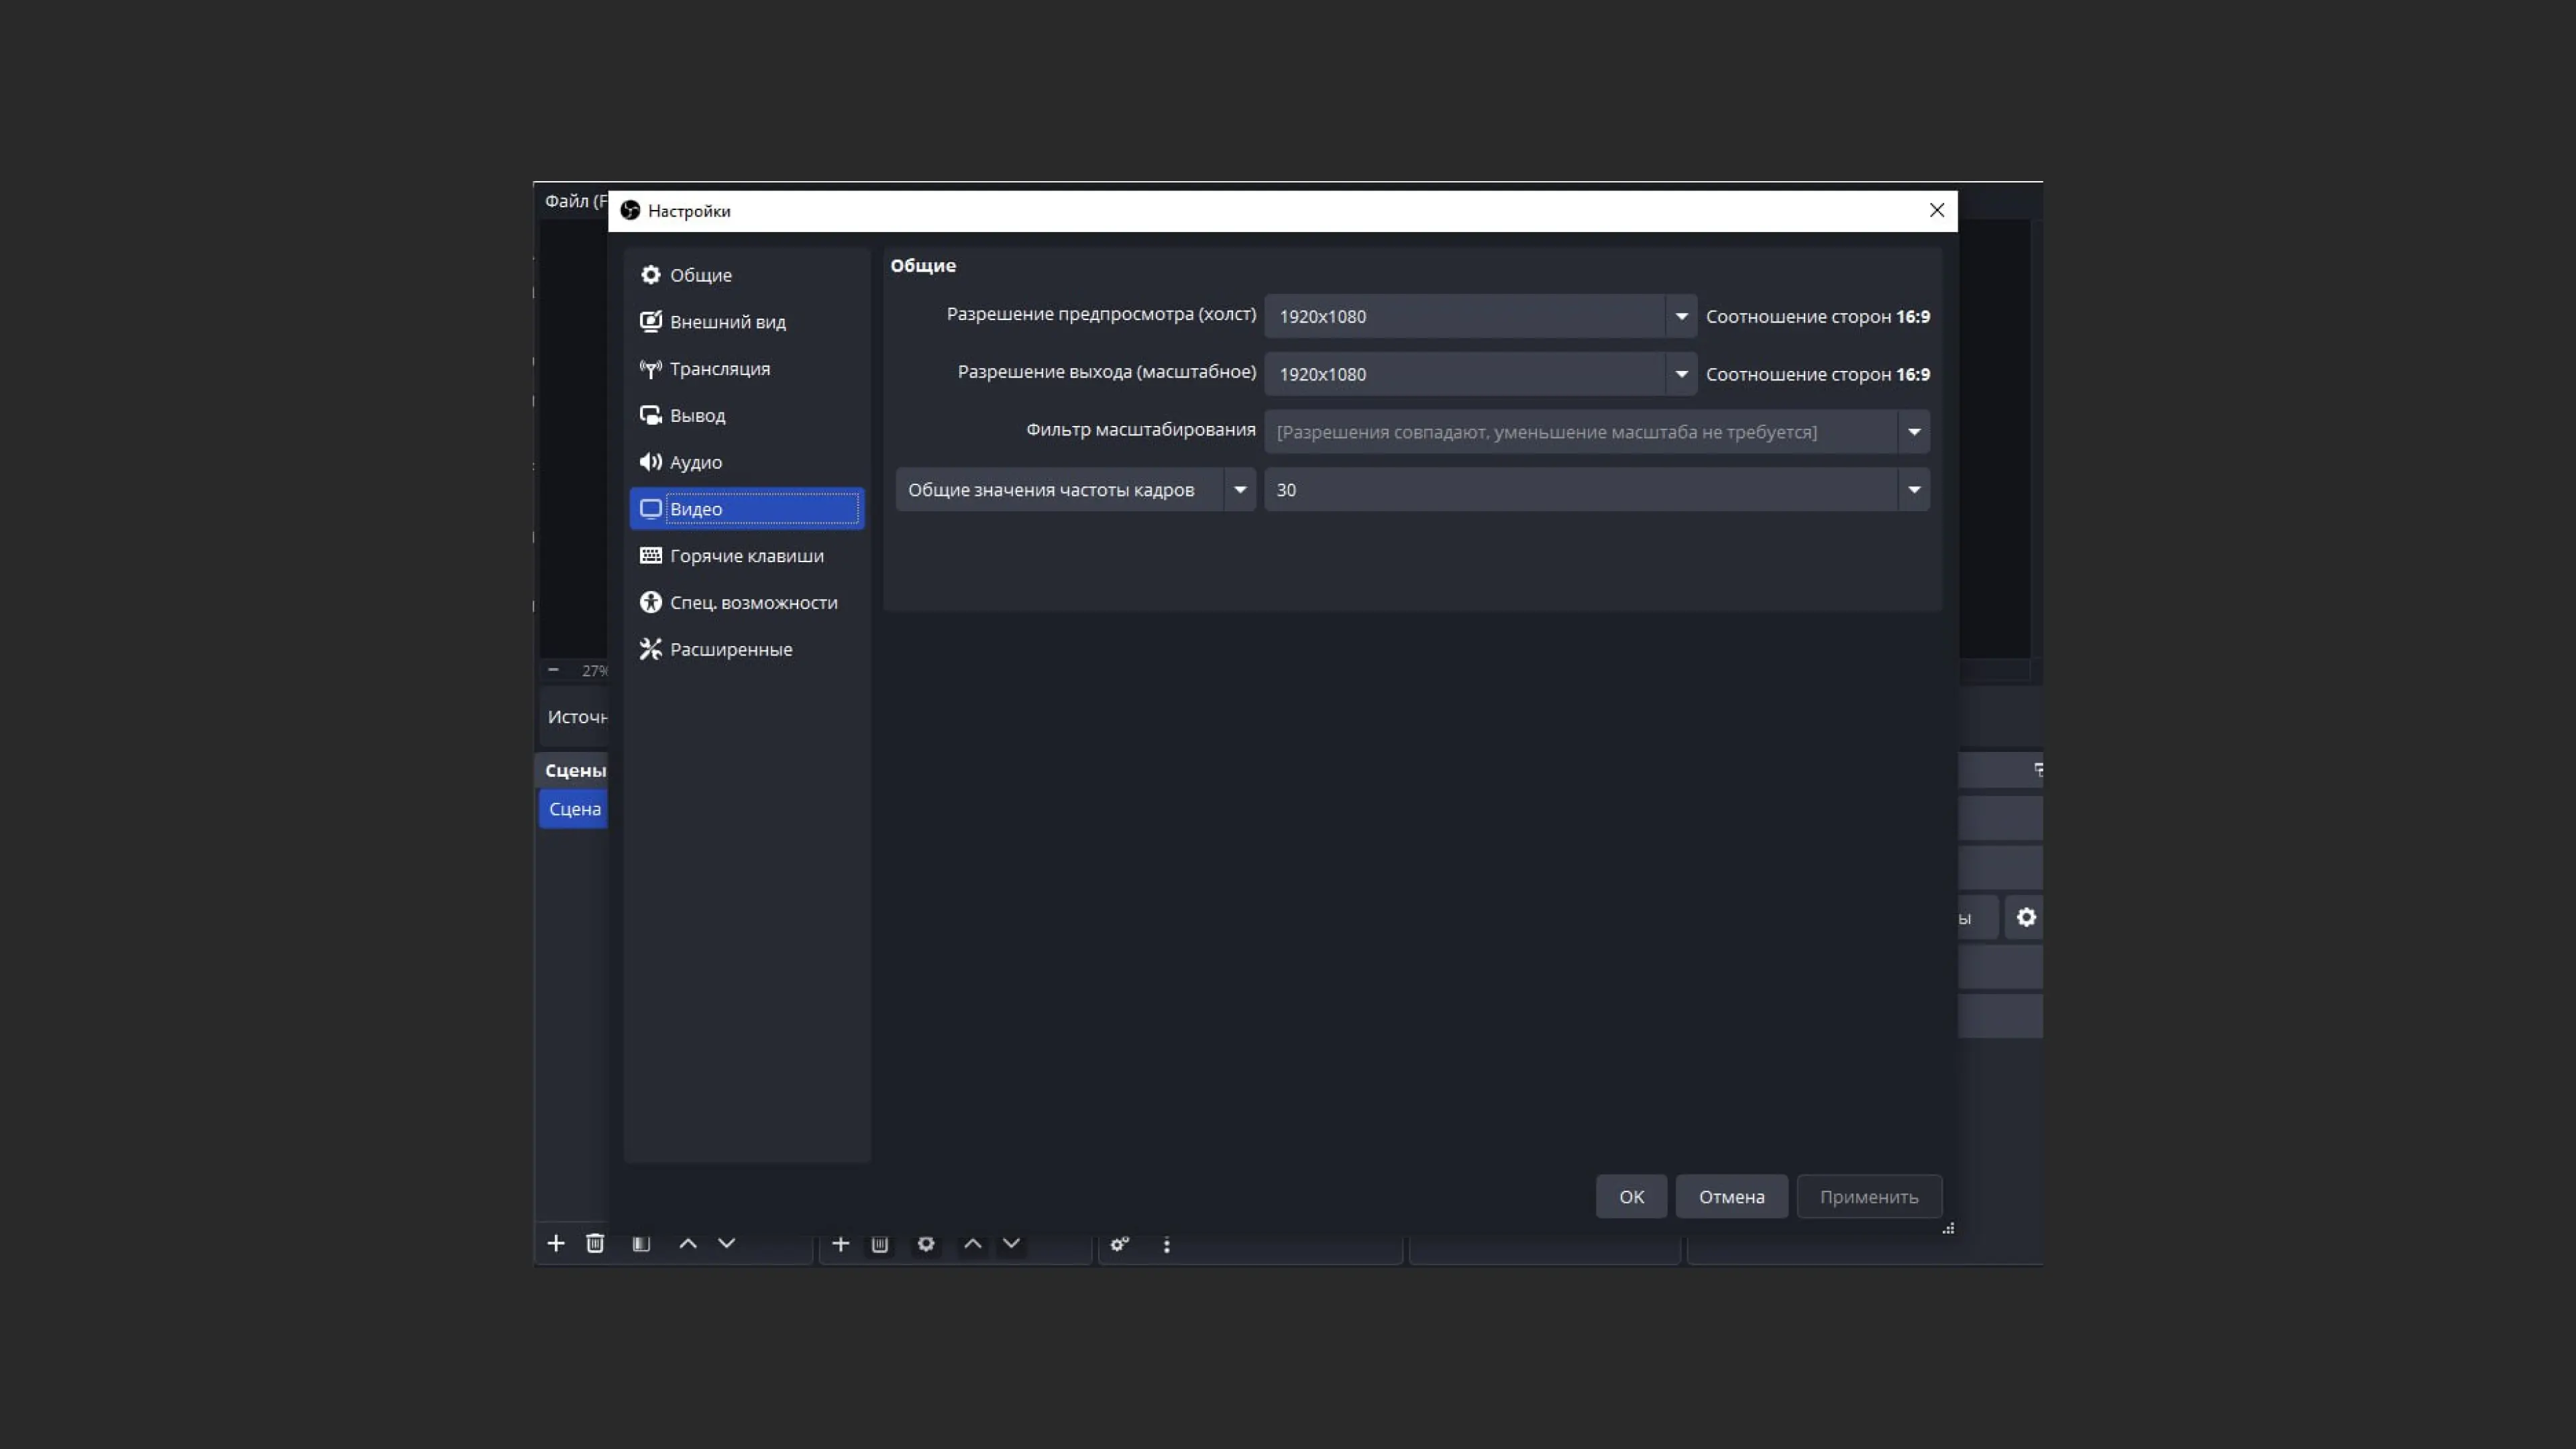Click the remove scene trash icon
The height and width of the screenshot is (1449, 2576).
(595, 1243)
